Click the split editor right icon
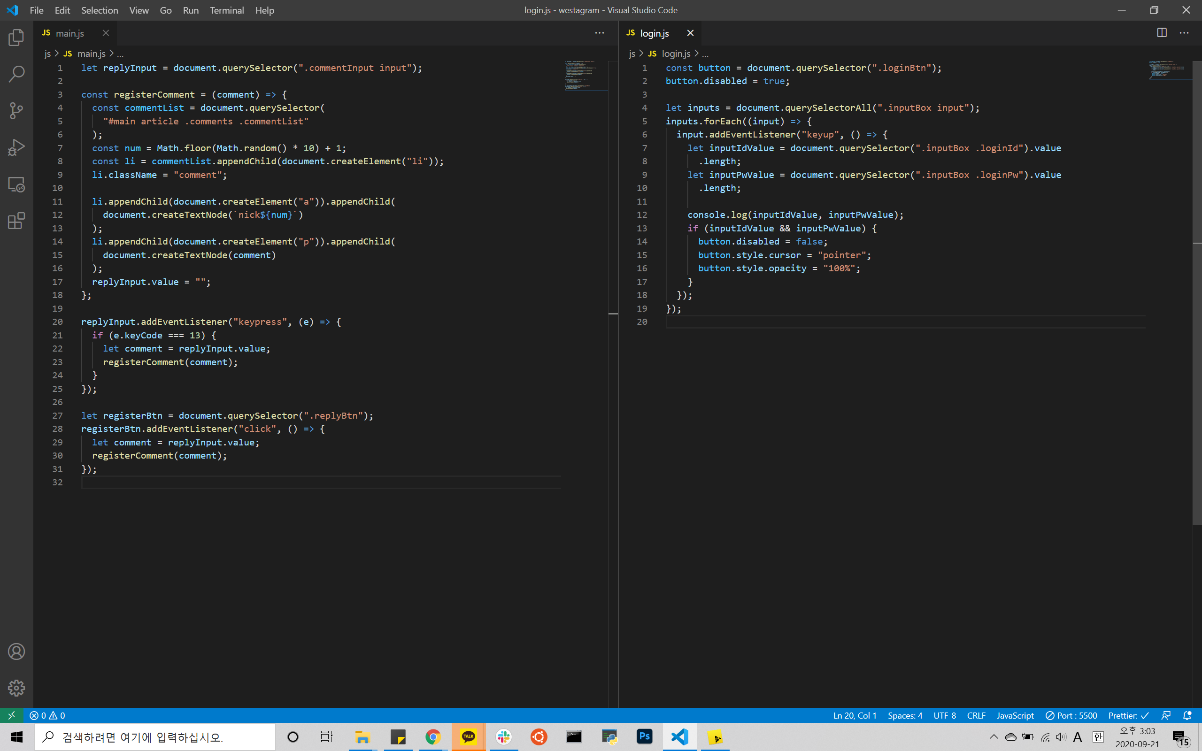The height and width of the screenshot is (751, 1202). coord(1162,33)
